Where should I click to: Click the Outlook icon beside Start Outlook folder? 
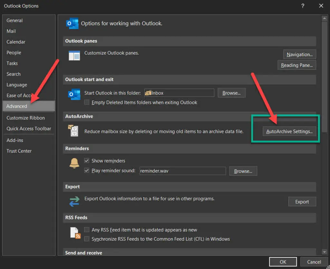(x=74, y=94)
